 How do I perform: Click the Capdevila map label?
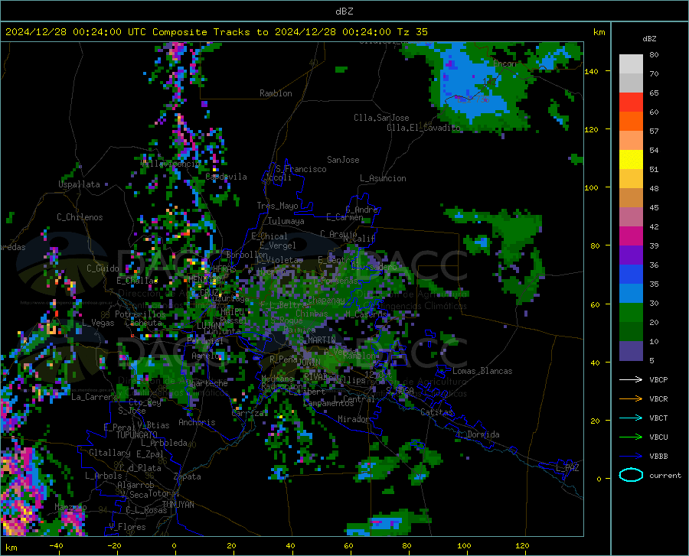pyautogui.click(x=226, y=177)
